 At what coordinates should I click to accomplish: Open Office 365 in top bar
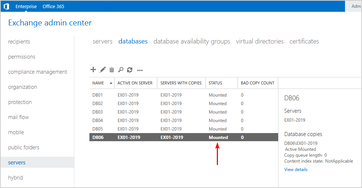(53, 6)
